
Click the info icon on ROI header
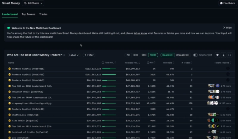148,63
